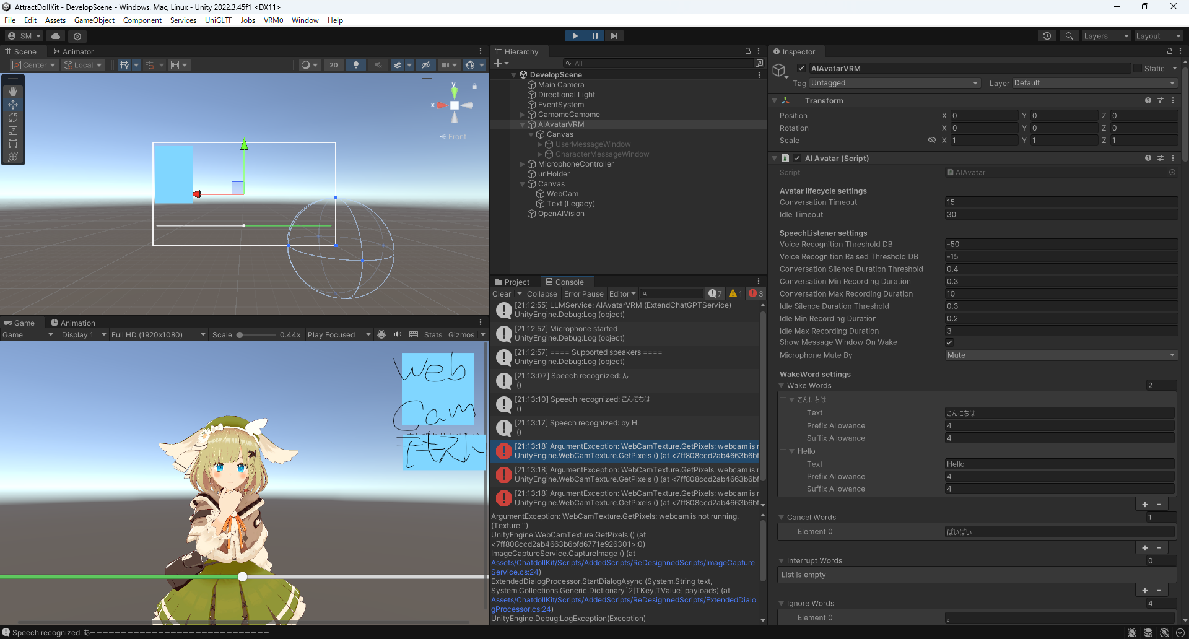Click the Console Clear button
This screenshot has height=639, width=1189.
pyautogui.click(x=502, y=294)
